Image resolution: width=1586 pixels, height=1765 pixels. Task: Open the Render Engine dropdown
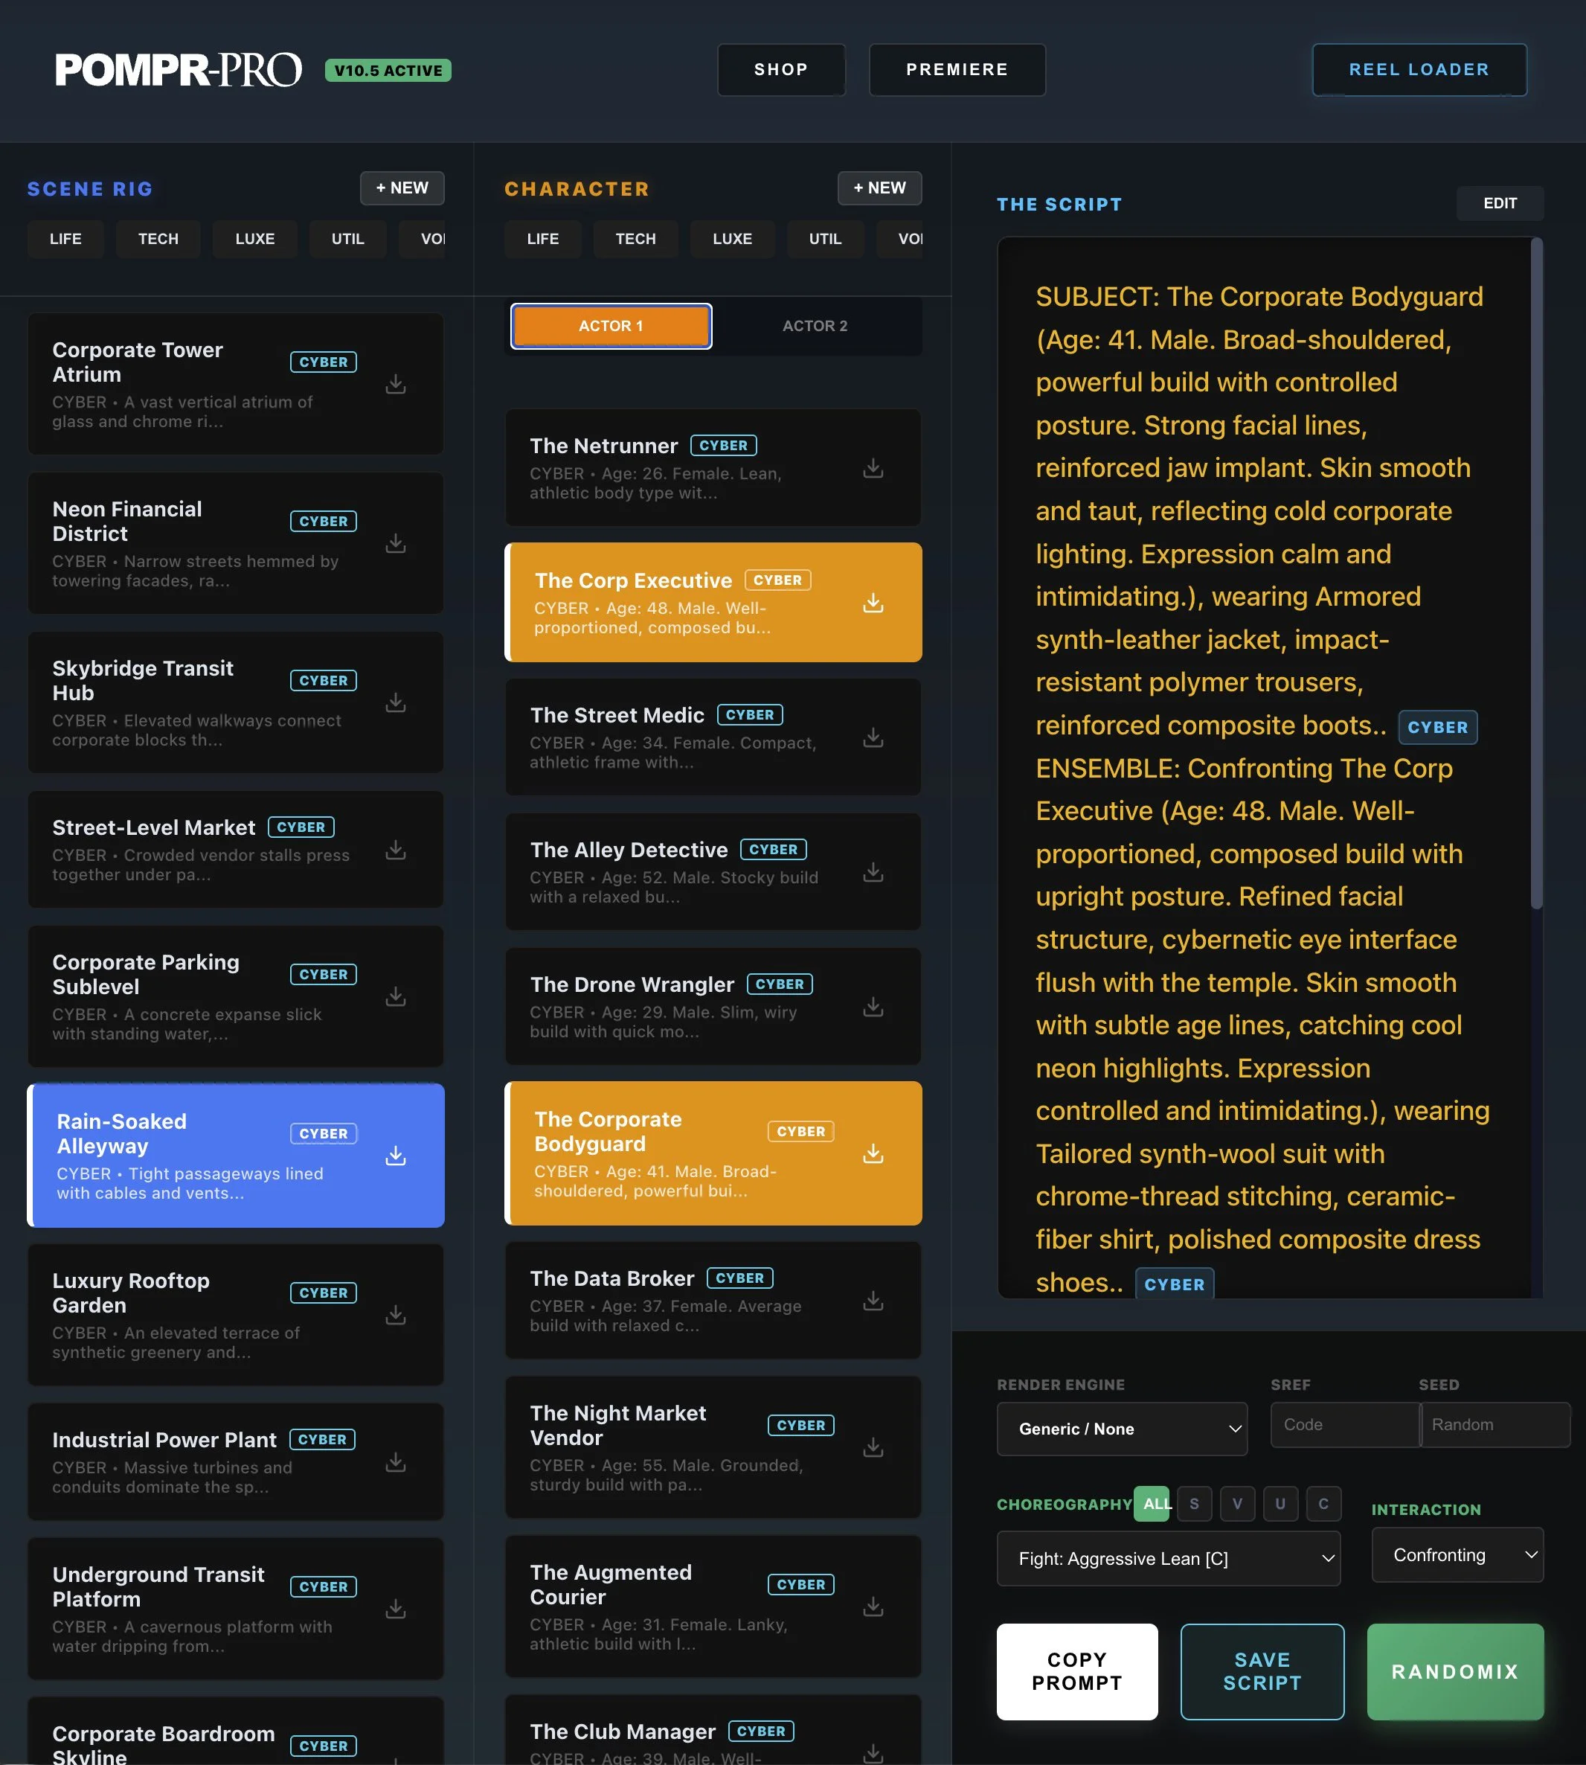1123,1428
